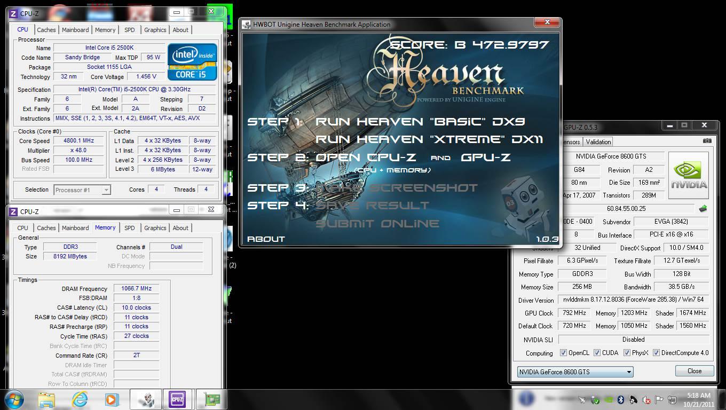Open Mainboard tab in top CPU-Z window

coord(75,30)
